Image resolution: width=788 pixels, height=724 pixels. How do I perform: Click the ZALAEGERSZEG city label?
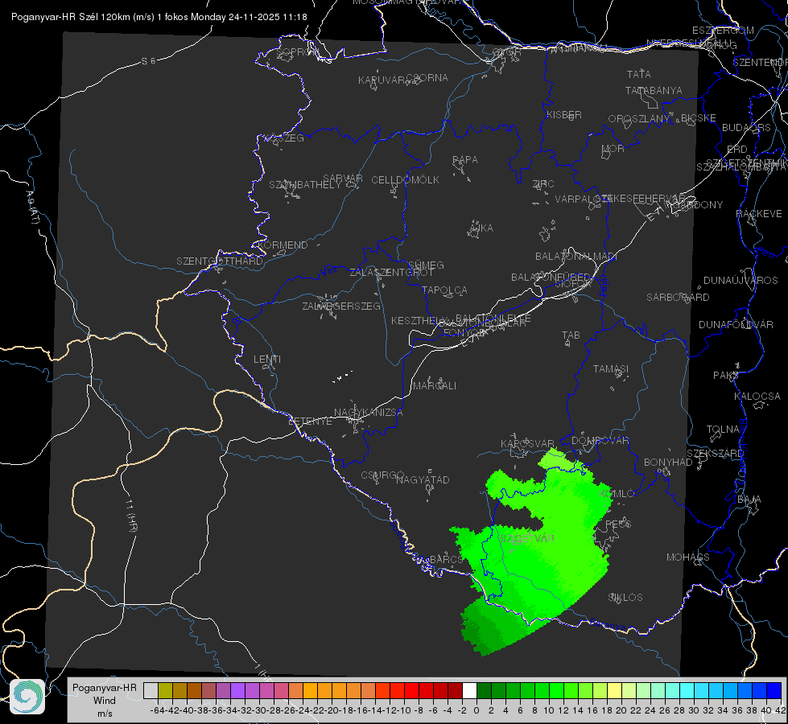click(341, 306)
